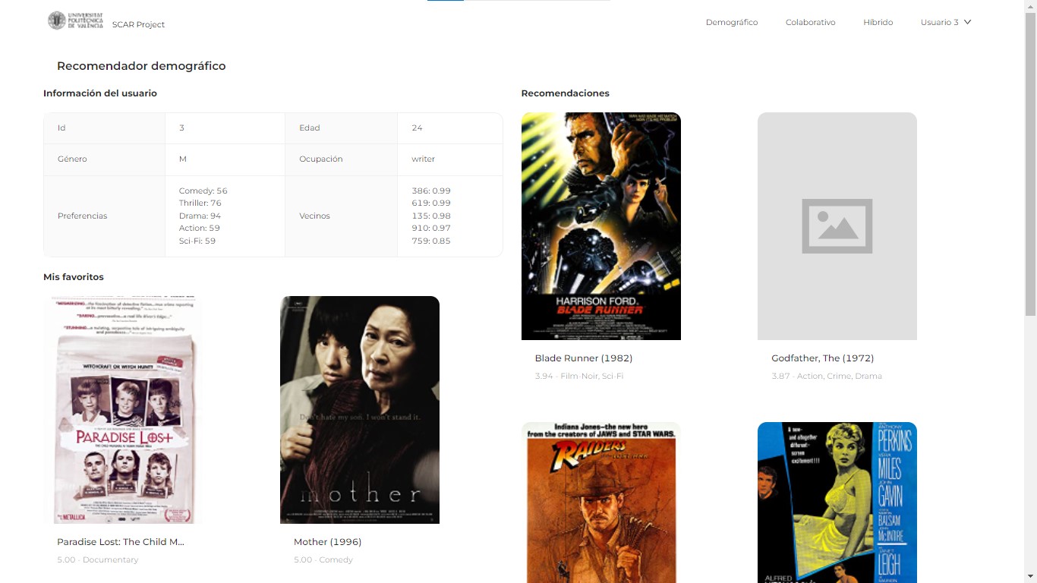
Task: Click the Ocupación label cell
Action: coord(341,159)
